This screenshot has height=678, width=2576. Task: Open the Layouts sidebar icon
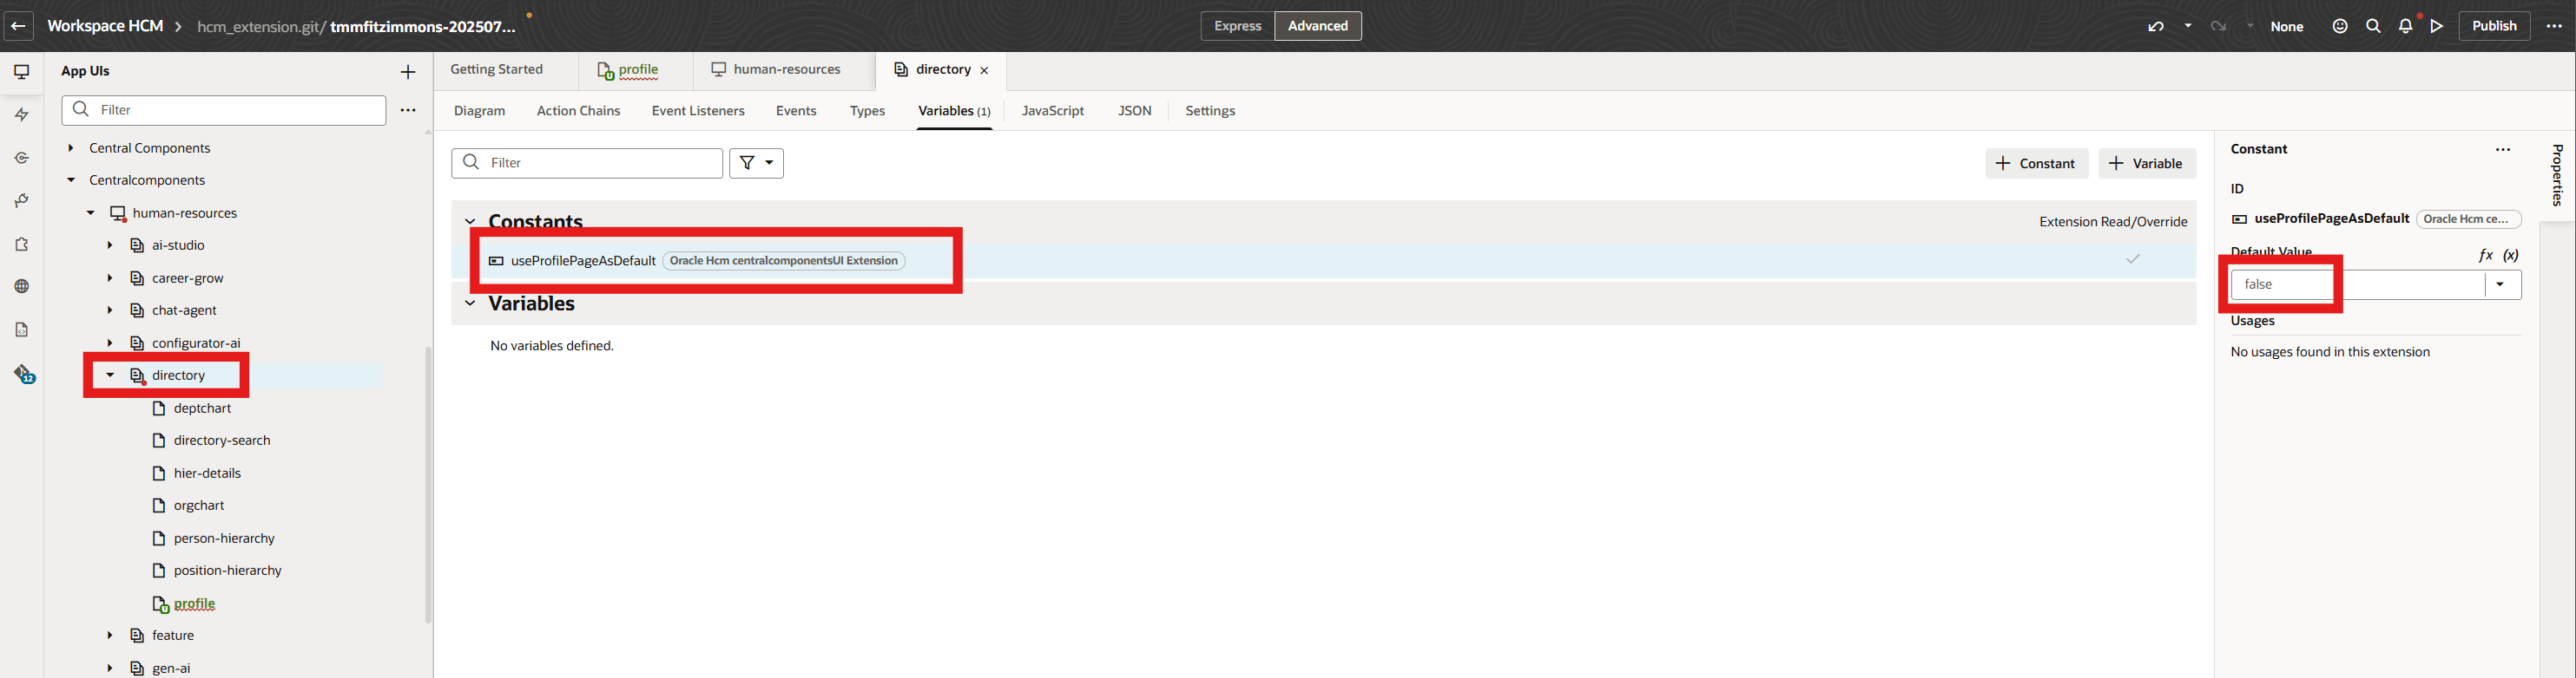(x=22, y=158)
